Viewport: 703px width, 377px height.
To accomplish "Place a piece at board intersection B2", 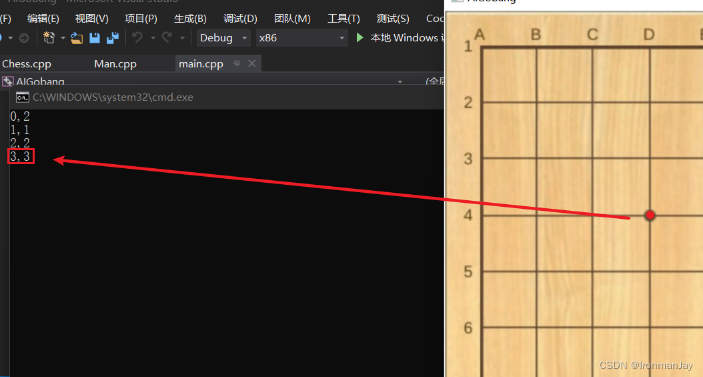I will point(537,102).
